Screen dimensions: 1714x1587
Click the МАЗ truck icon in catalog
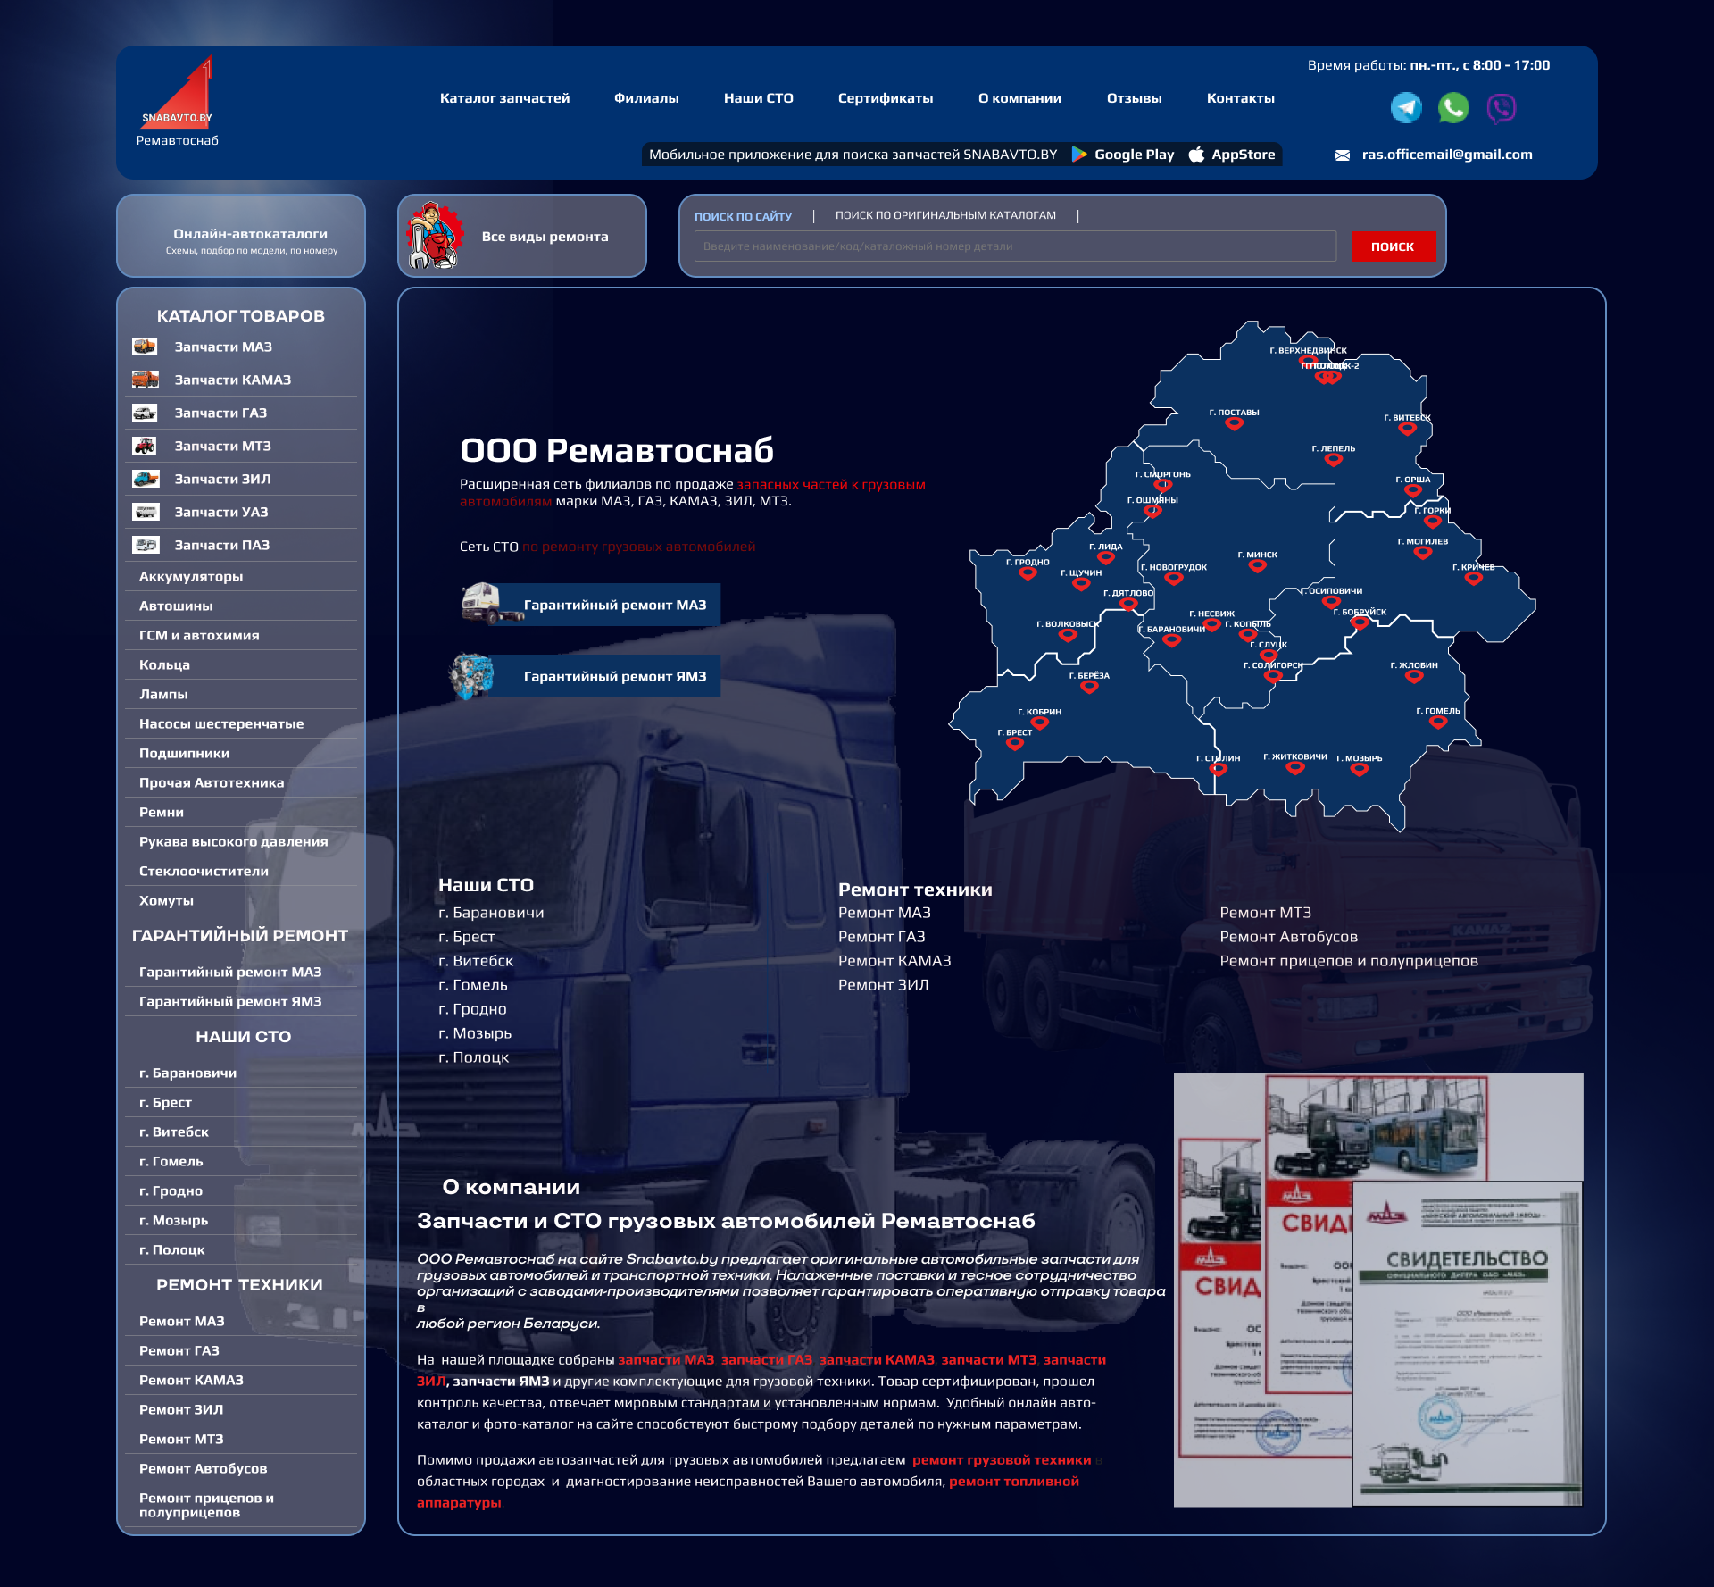coord(145,347)
